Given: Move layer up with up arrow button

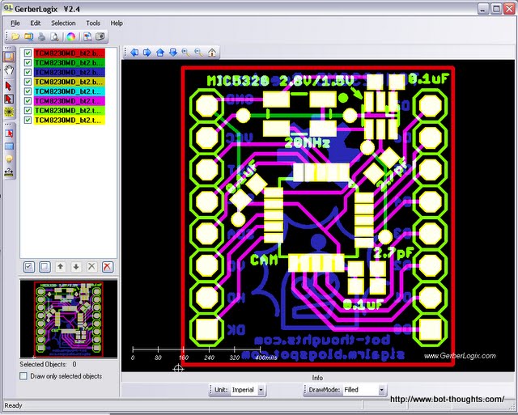Looking at the screenshot, I should point(61,267).
